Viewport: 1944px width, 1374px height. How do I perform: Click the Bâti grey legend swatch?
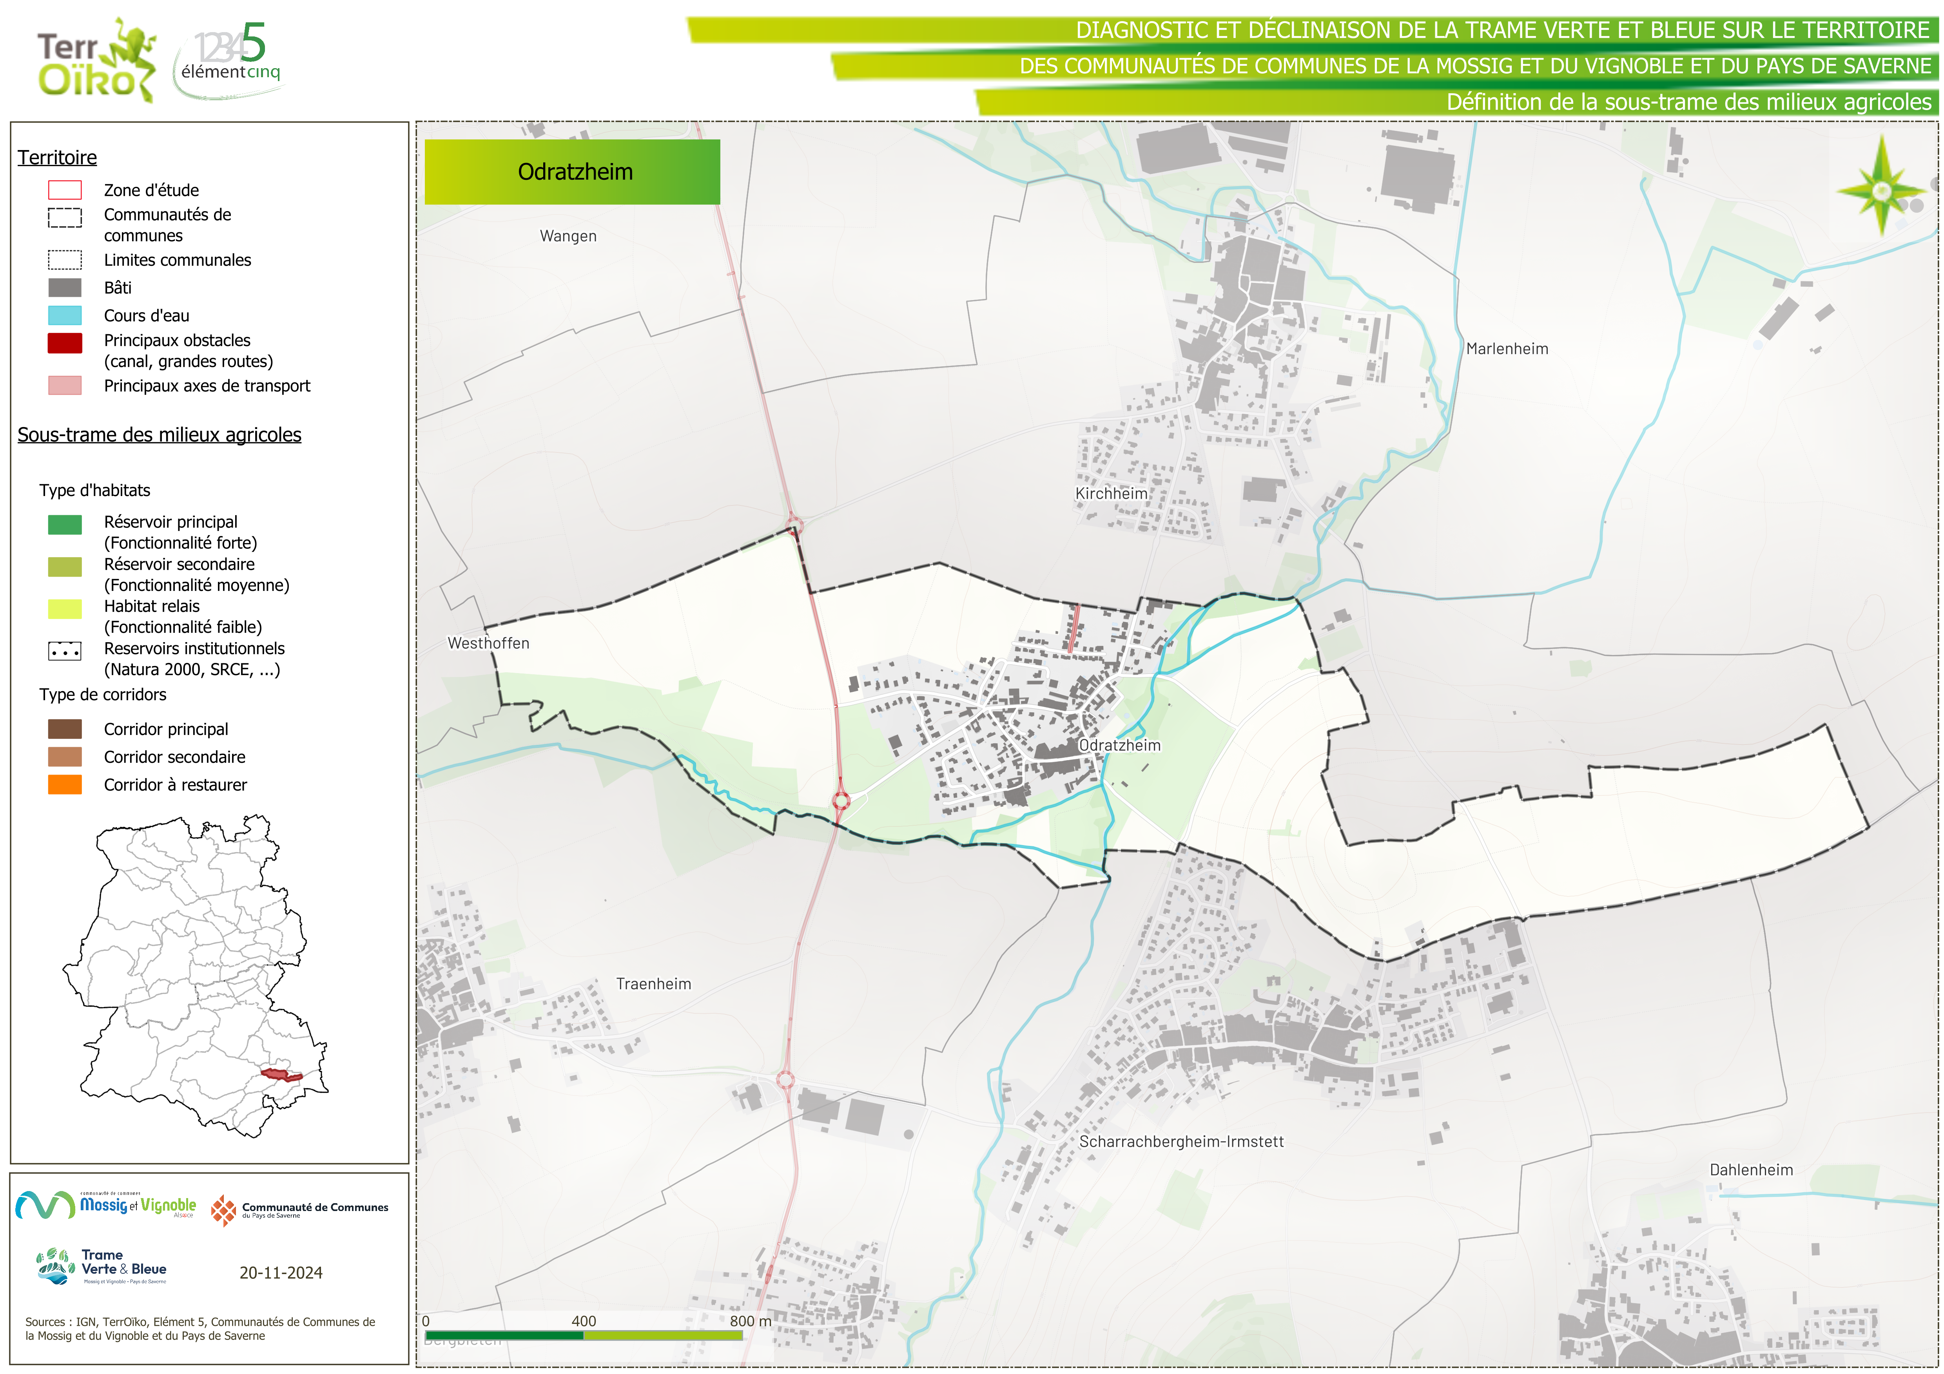coord(64,288)
